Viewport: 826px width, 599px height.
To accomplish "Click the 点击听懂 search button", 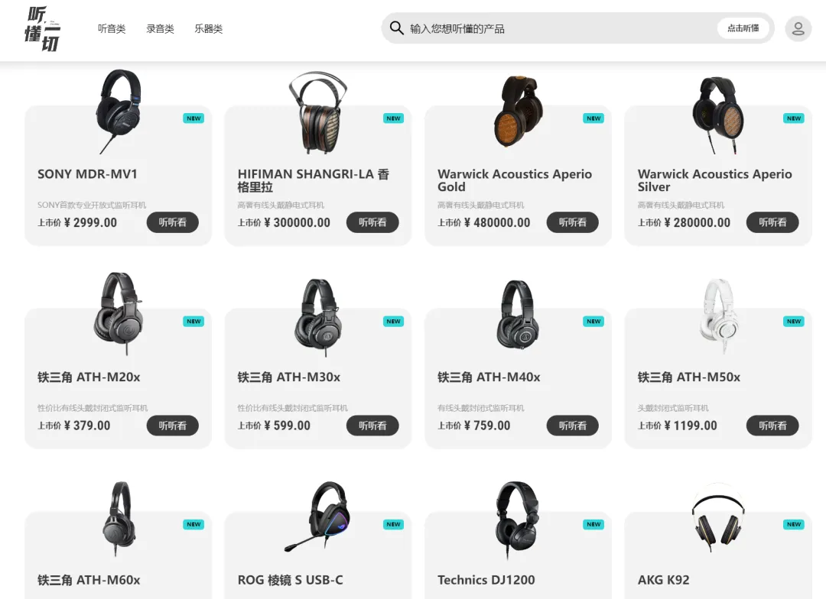I will 743,28.
